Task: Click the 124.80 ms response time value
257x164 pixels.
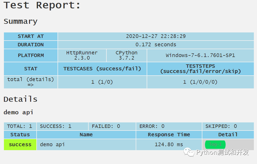Action: point(169,144)
